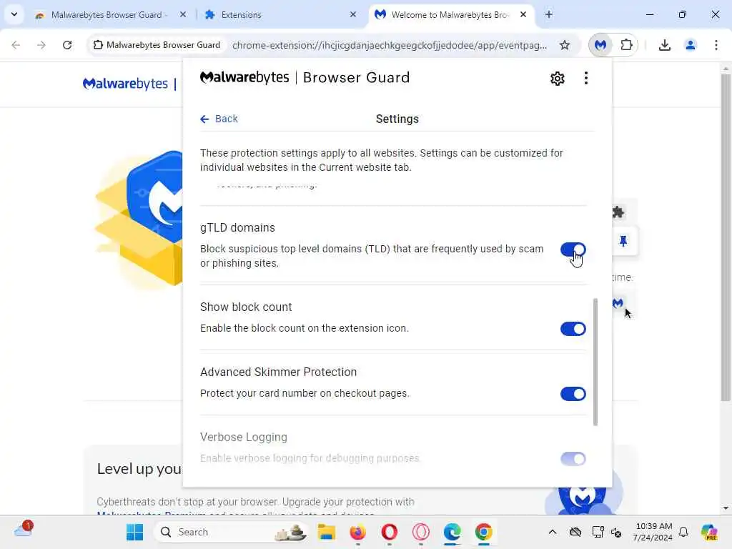Click the "Verbose Logging" heading

(244, 437)
